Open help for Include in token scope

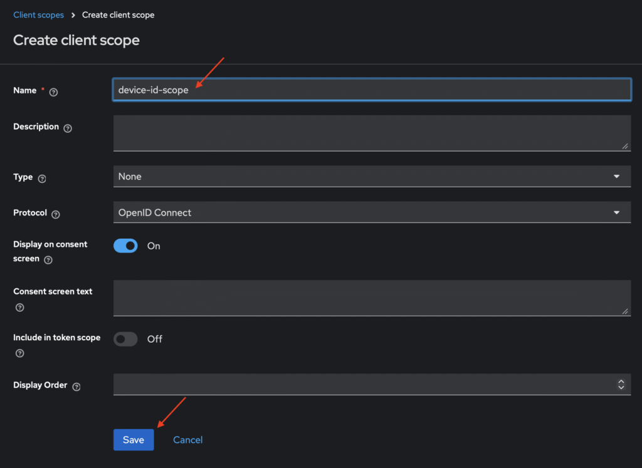pos(19,353)
